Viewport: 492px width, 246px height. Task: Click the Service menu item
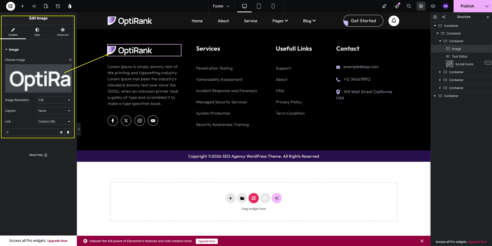coord(251,21)
